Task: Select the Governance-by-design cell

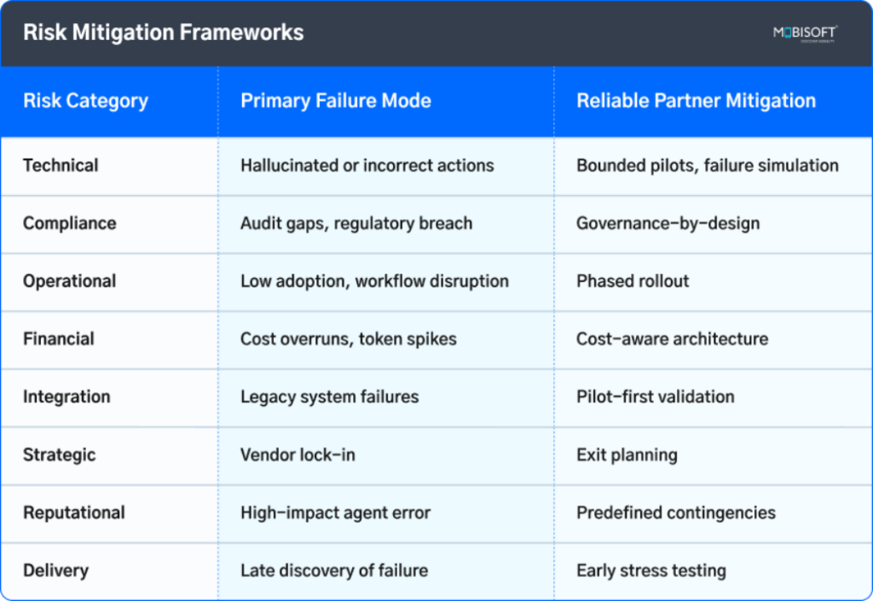Action: point(668,223)
